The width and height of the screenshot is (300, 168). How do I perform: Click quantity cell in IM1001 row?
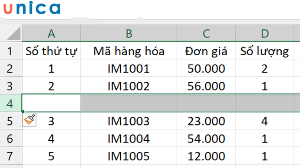pyautogui.click(x=265, y=68)
